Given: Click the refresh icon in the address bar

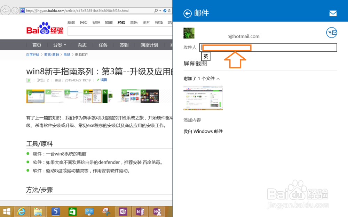Looking at the screenshot, I should 169,11.
